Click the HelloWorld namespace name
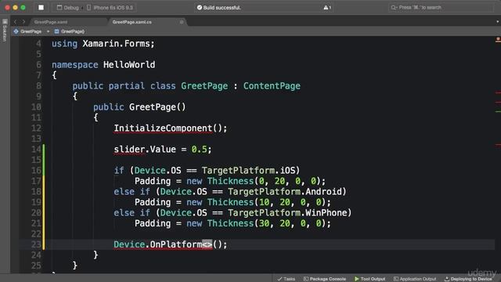Image resolution: width=501 pixels, height=282 pixels. (x=129, y=65)
